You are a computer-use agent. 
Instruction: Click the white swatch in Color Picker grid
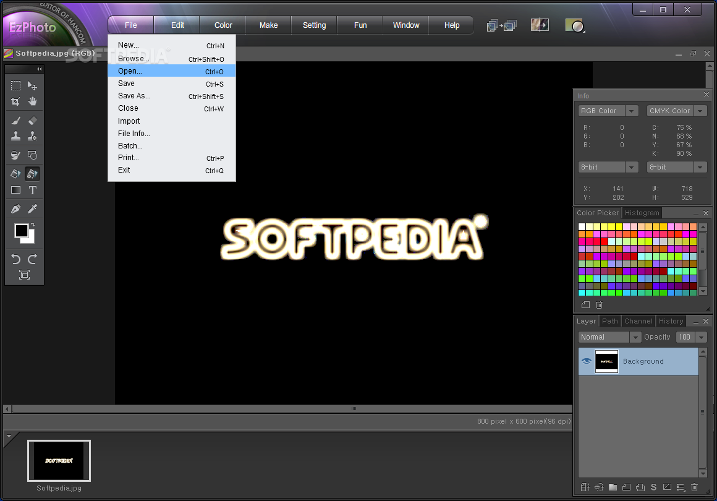[x=582, y=226]
